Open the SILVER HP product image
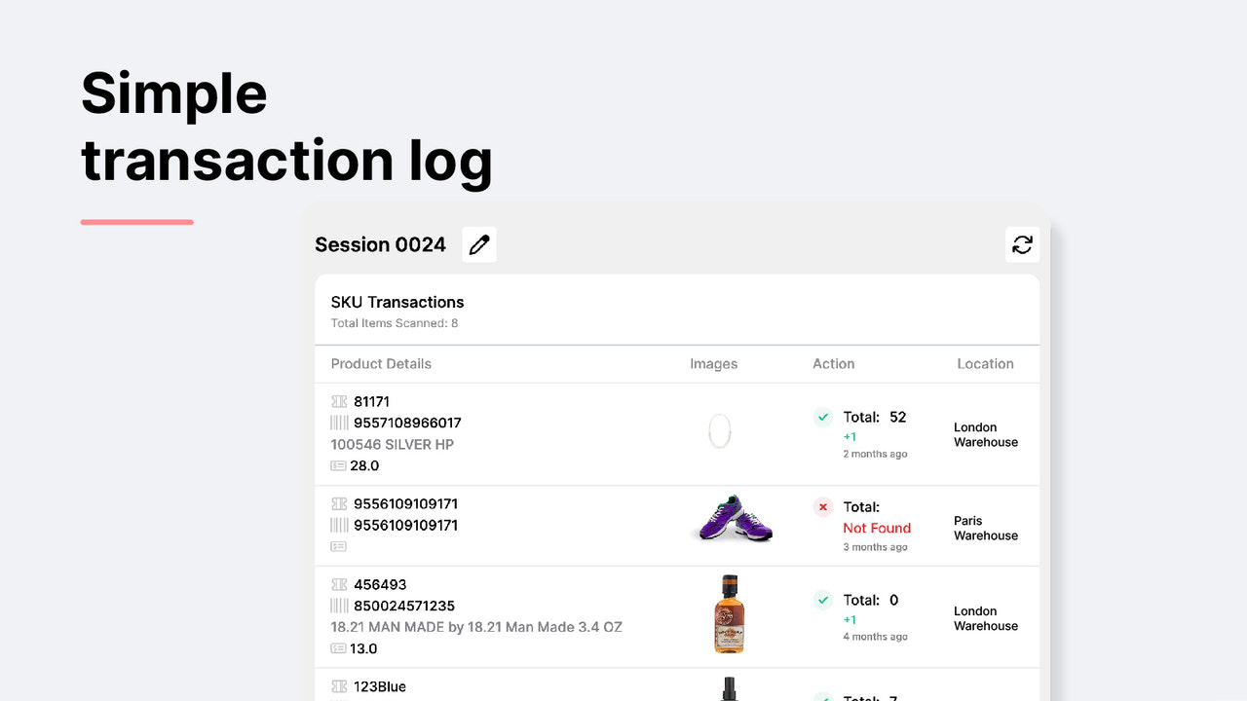The image size is (1247, 701). tap(719, 429)
